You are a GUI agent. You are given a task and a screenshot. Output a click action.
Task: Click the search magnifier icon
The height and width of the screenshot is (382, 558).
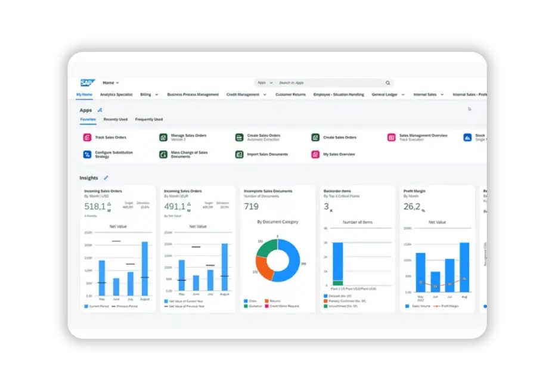[387, 83]
